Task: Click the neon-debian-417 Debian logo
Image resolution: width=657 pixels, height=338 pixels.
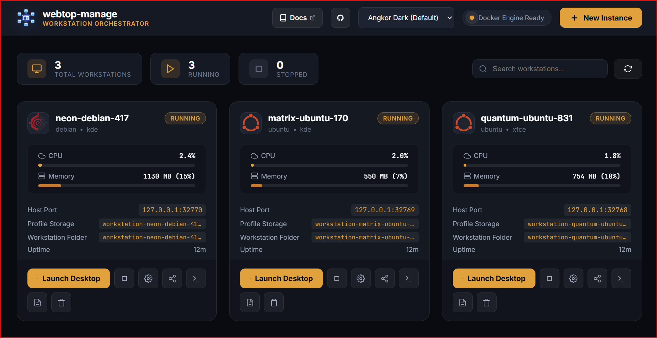Action: point(38,123)
